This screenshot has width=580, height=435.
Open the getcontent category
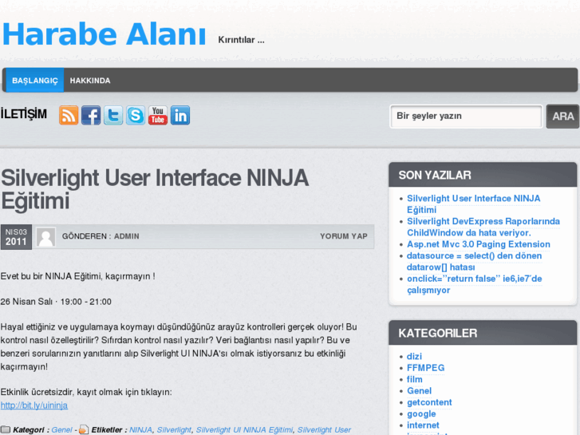pyautogui.click(x=429, y=402)
